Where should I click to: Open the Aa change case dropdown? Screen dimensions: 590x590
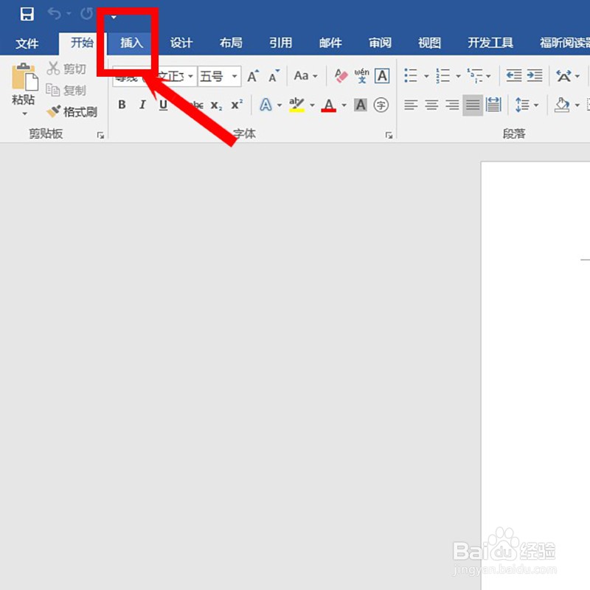tap(305, 76)
